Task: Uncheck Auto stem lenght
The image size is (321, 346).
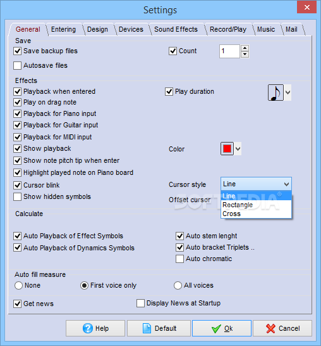Action: pyautogui.click(x=179, y=236)
